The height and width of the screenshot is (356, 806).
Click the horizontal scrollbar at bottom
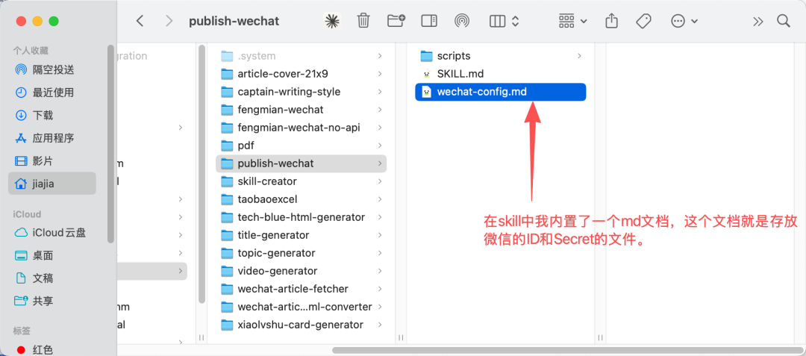pos(566,350)
